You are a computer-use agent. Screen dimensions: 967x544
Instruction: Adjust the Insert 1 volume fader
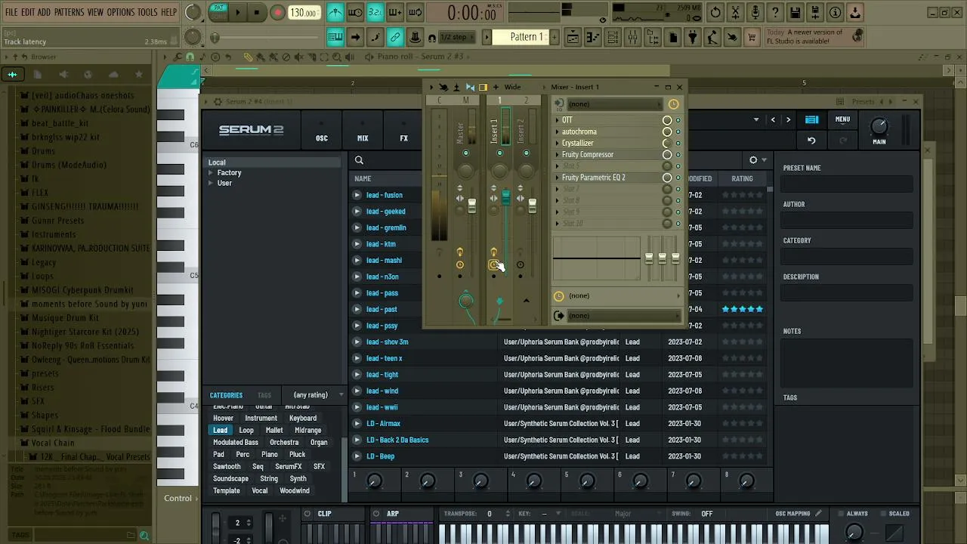coord(505,196)
